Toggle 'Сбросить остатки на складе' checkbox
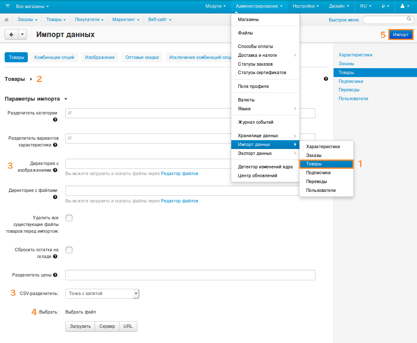The width and height of the screenshot is (417, 343). (69, 250)
